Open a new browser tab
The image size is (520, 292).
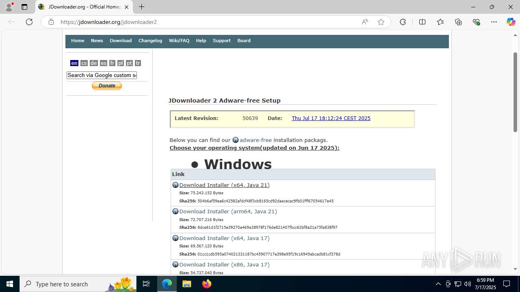pyautogui.click(x=141, y=7)
